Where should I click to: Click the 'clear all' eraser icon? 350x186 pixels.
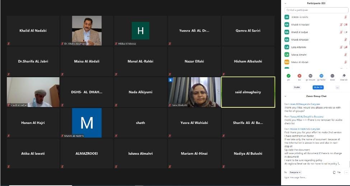344,76
